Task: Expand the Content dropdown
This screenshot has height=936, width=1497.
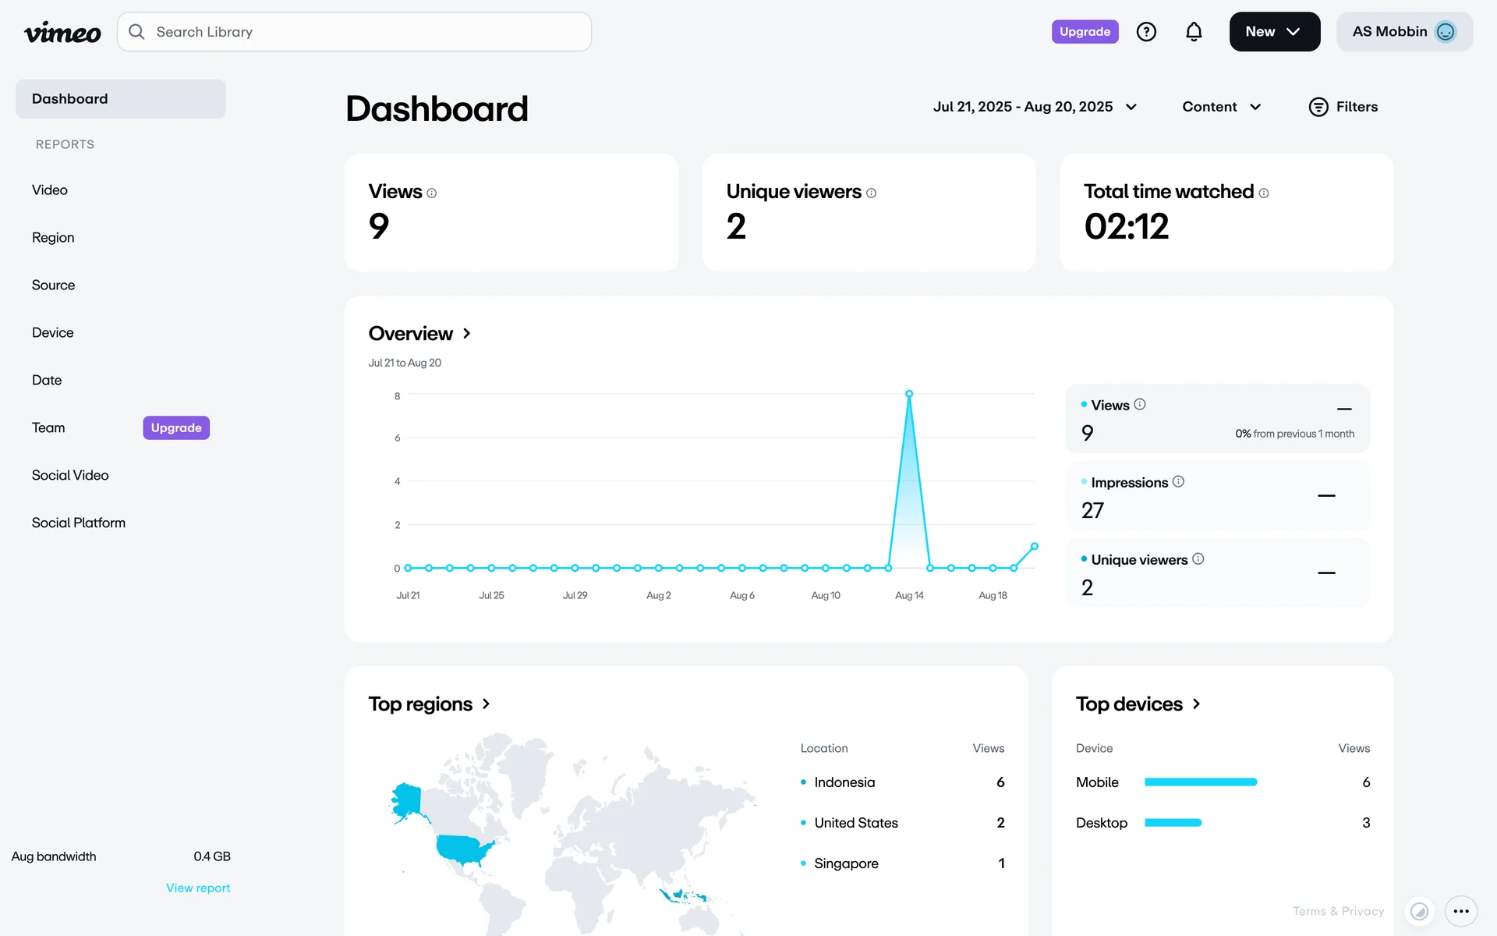Action: [1221, 107]
